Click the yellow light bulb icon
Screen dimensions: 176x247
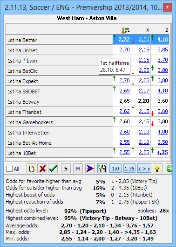click(x=157, y=169)
